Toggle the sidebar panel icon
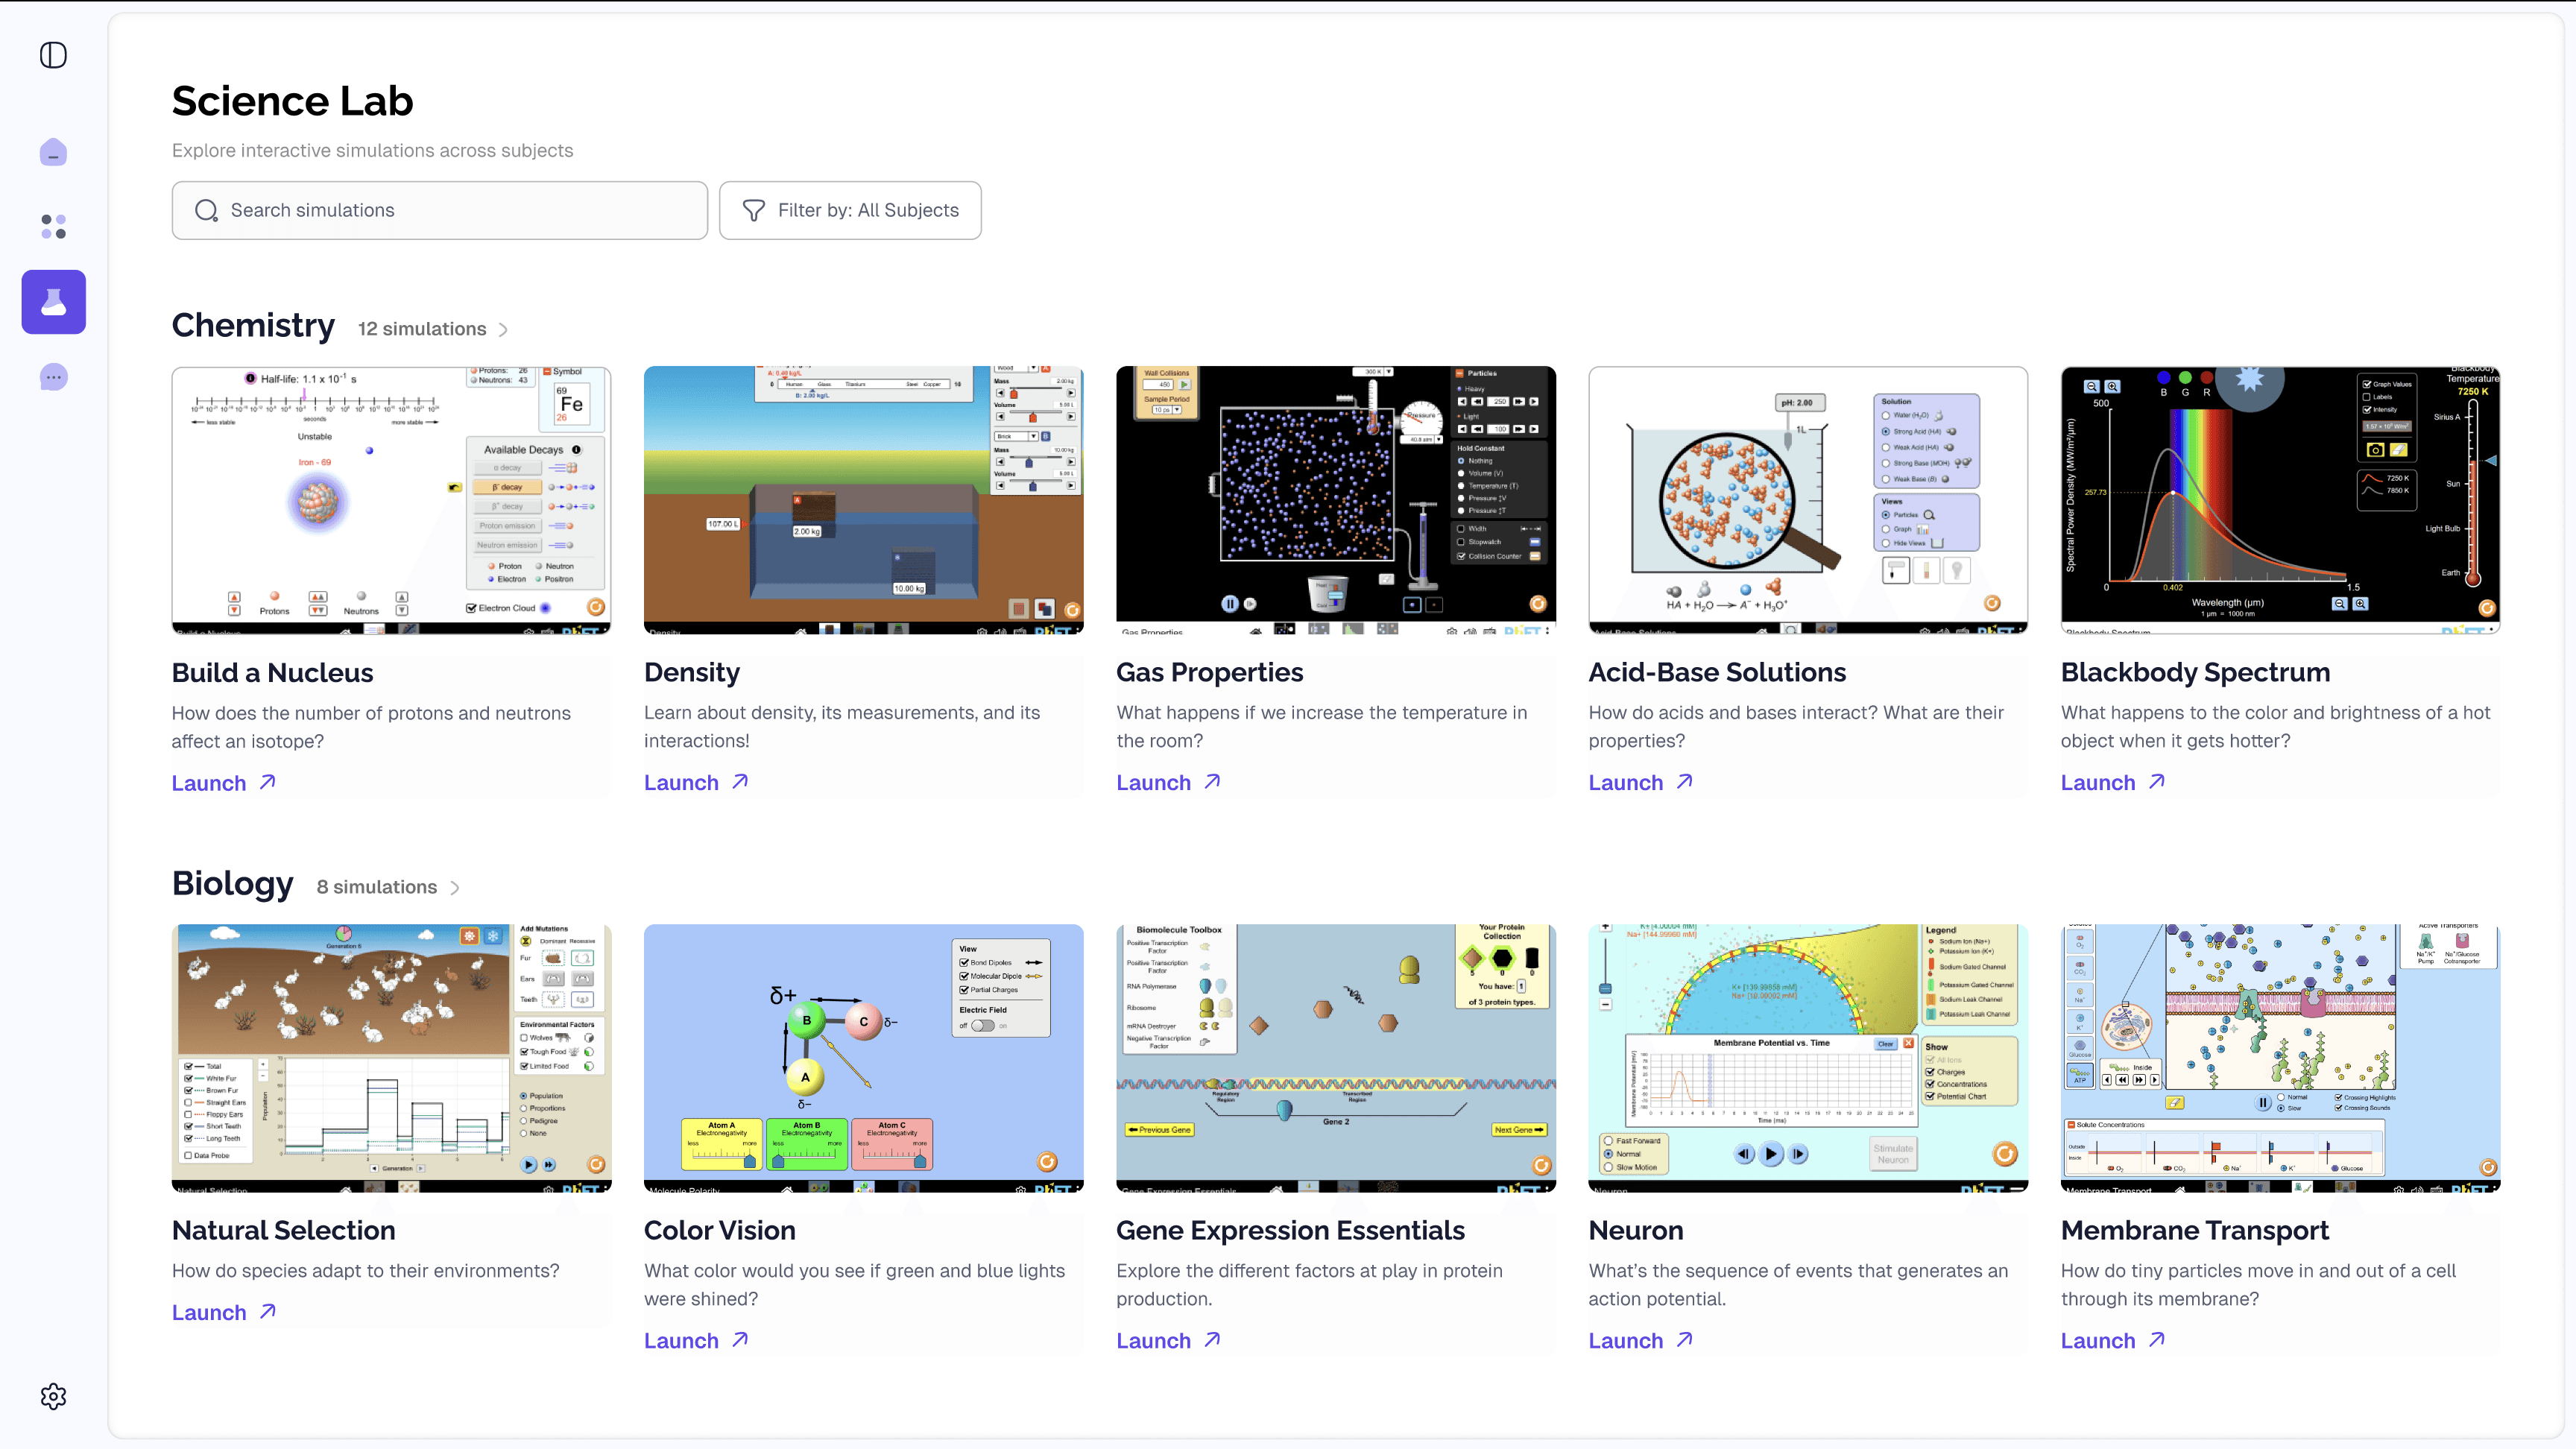This screenshot has height=1449, width=2576. click(53, 55)
